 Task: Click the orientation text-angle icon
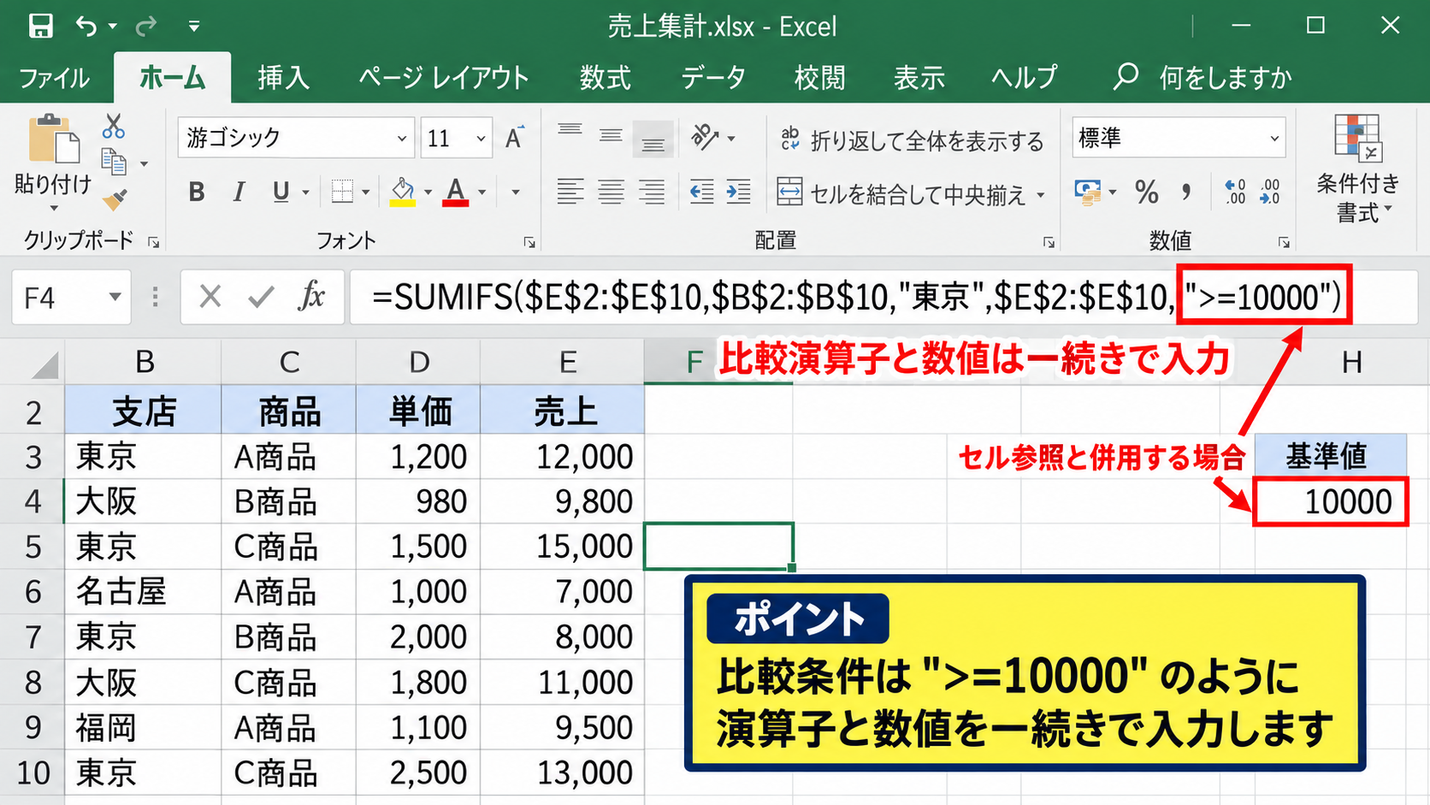point(706,137)
